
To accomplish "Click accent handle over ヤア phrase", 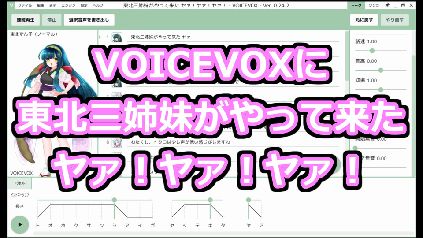I will [249, 200].
